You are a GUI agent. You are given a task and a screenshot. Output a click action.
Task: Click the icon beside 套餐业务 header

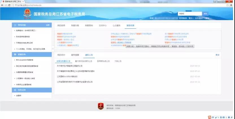15,54
